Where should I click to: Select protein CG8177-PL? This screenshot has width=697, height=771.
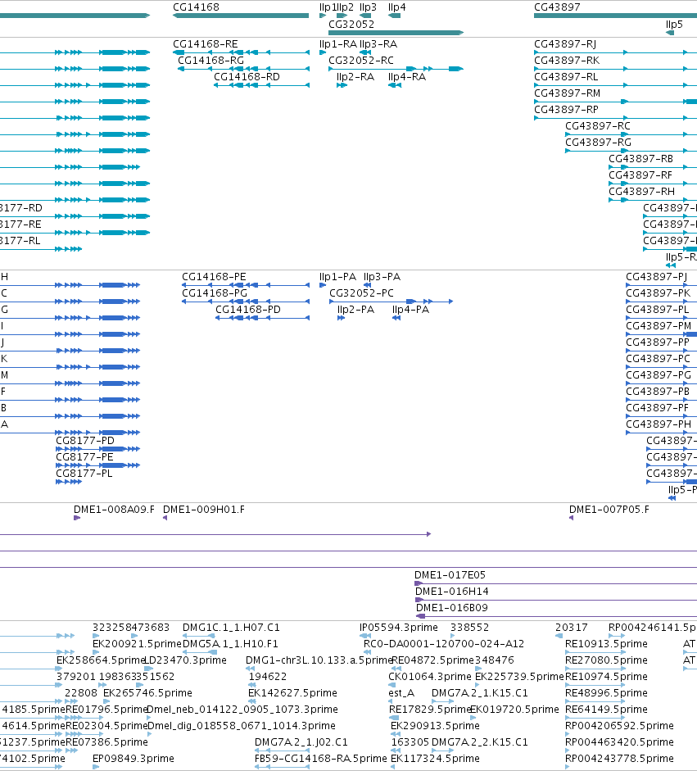[69, 482]
